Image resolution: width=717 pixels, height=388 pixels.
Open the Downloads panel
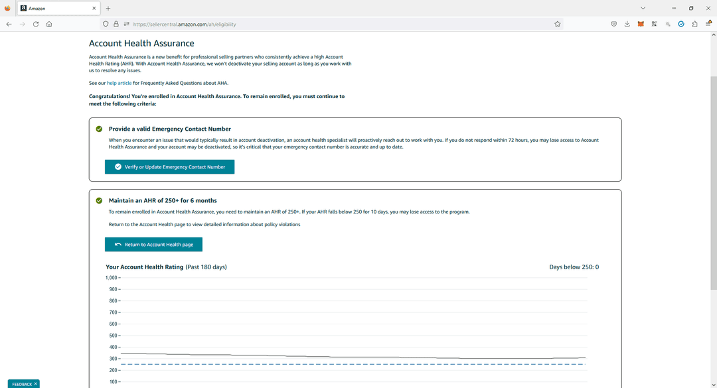[x=627, y=25]
